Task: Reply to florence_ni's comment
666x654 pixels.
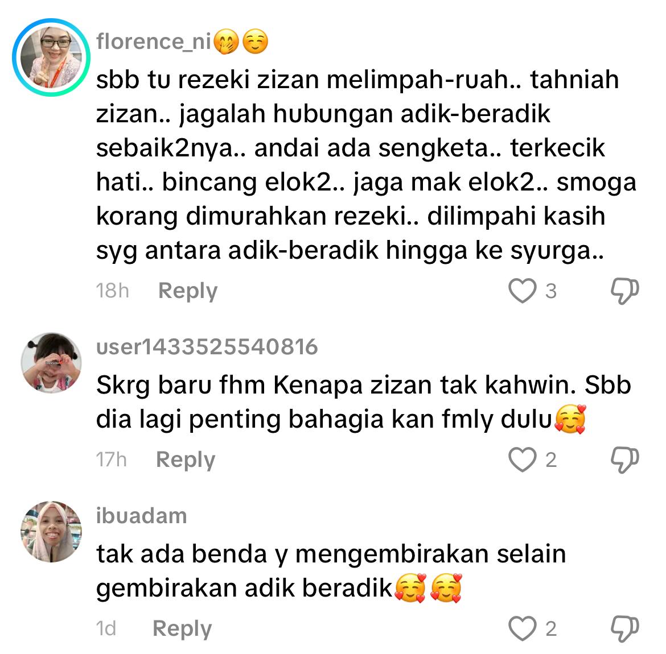Action: coord(188,292)
